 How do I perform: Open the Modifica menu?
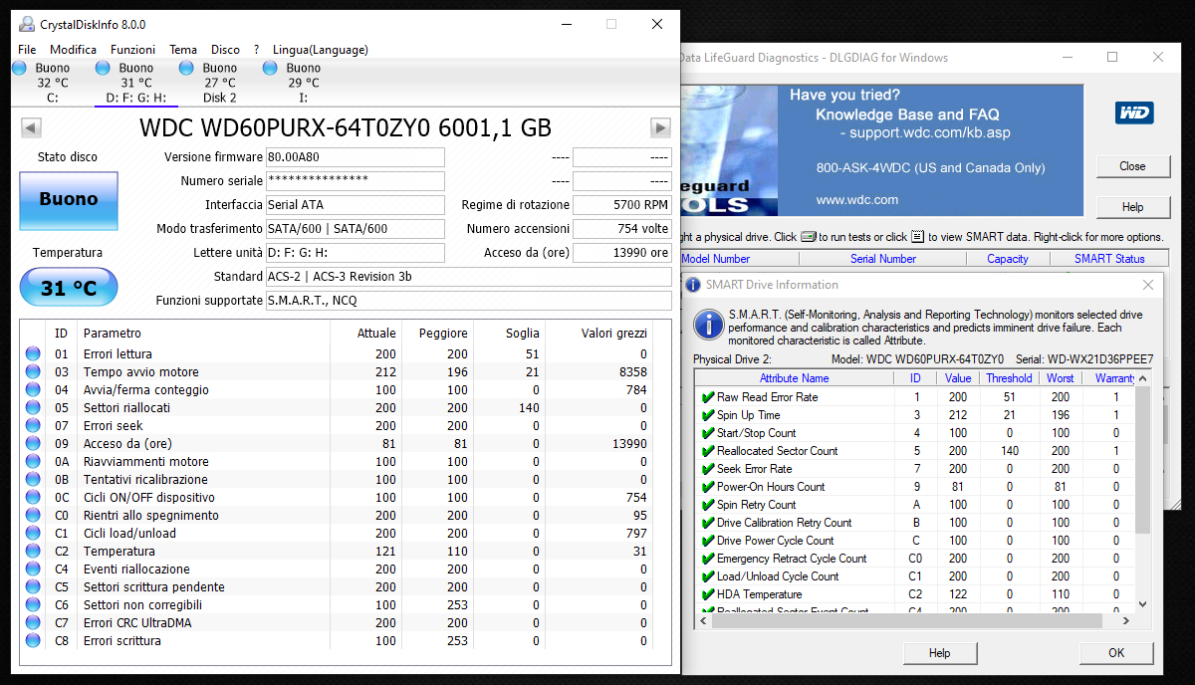[74, 49]
